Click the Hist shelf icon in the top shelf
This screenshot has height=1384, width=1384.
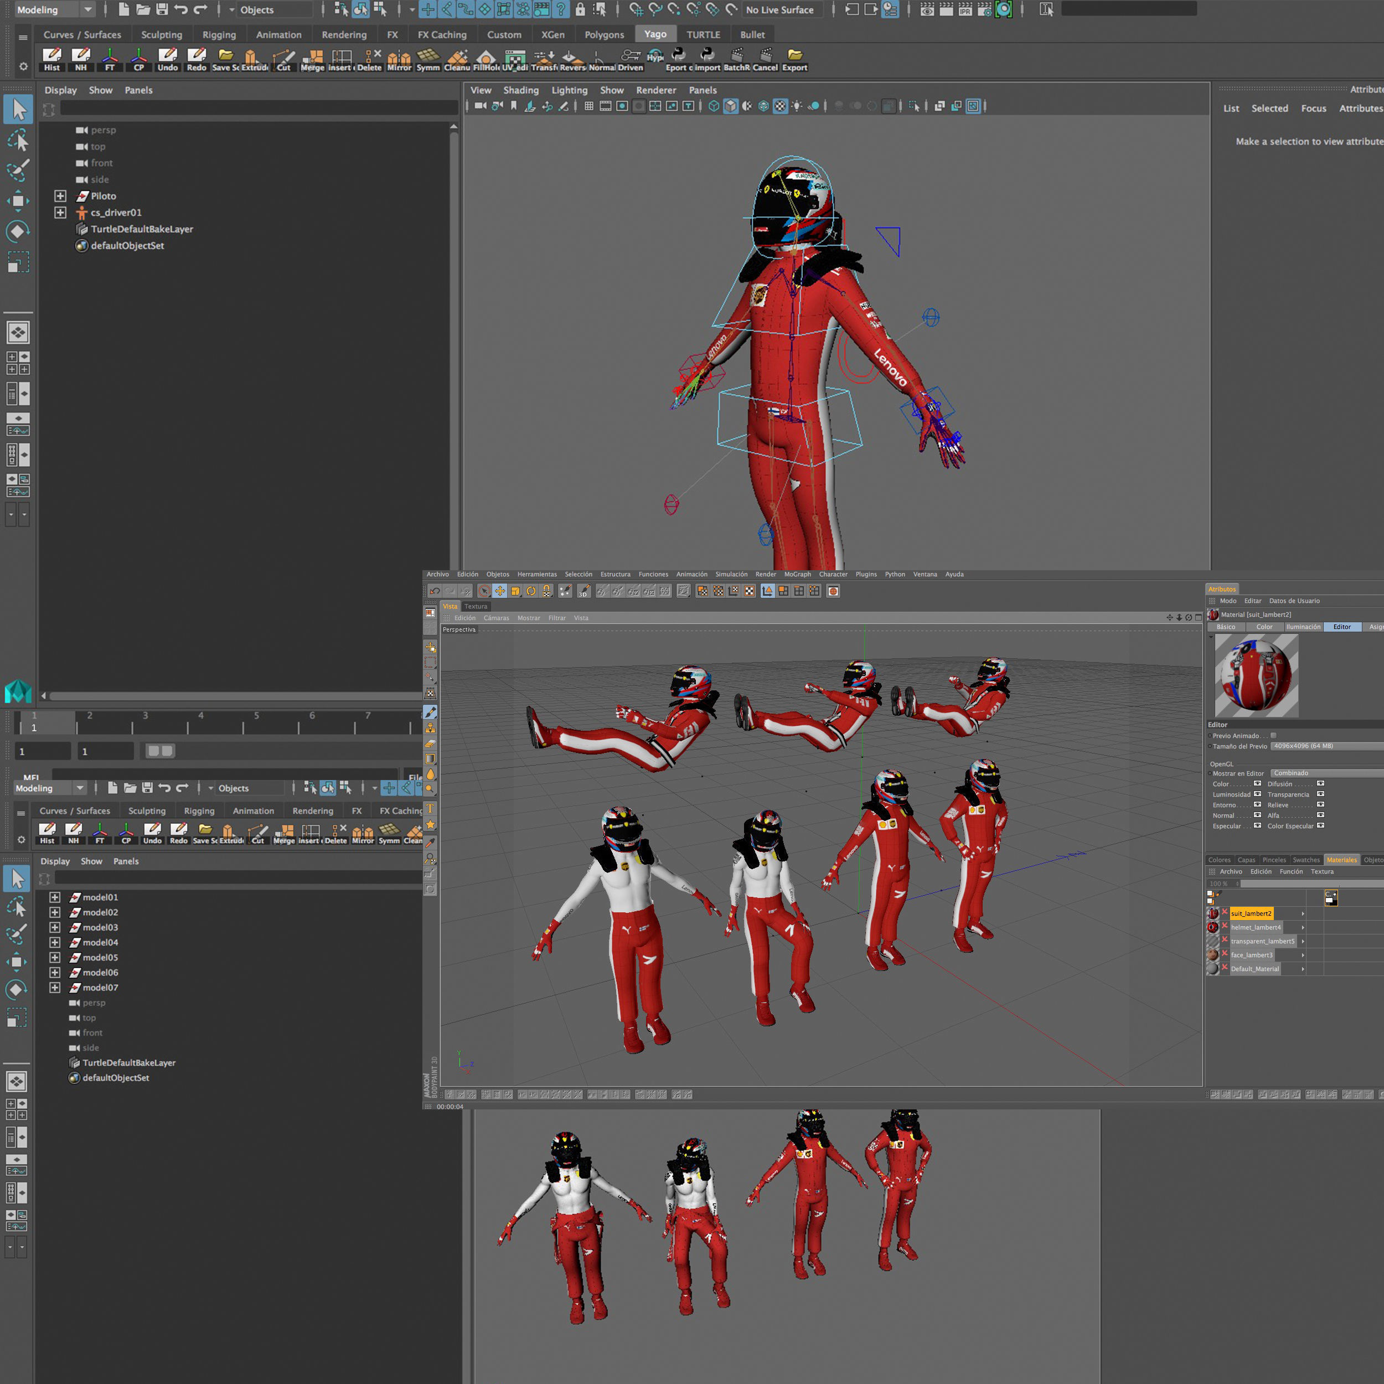coord(51,59)
